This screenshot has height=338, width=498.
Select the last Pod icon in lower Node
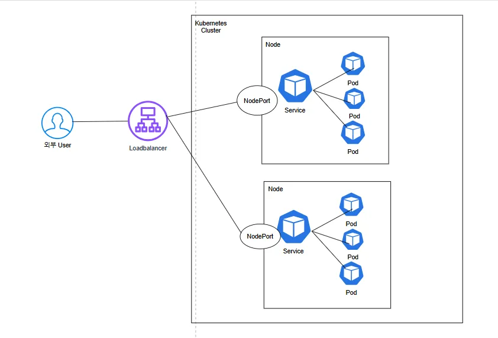pos(351,273)
